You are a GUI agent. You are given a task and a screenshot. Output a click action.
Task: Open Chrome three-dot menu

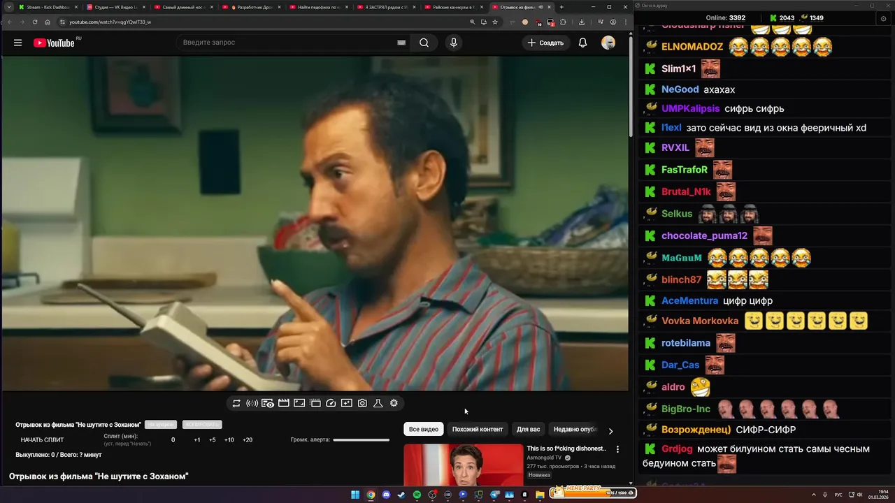point(626,22)
